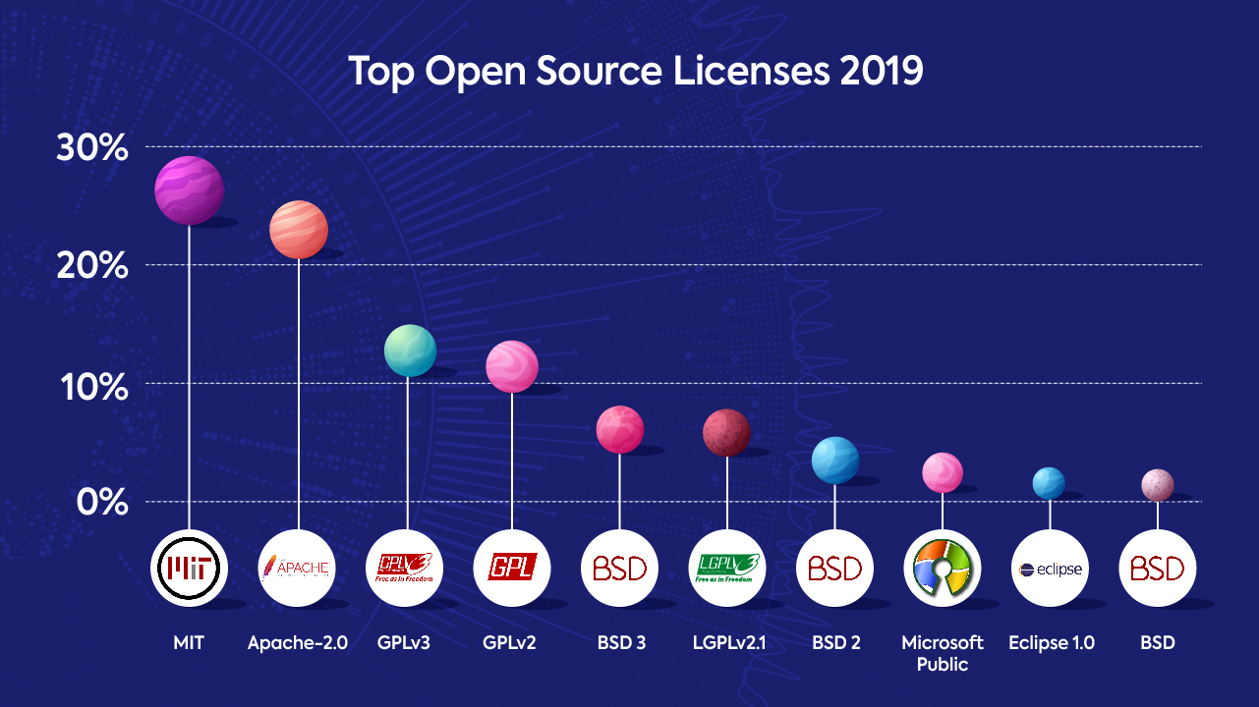Click the Top Open Source Licenses title

[636, 72]
